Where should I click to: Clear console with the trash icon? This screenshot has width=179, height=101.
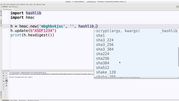click(x=6, y=86)
